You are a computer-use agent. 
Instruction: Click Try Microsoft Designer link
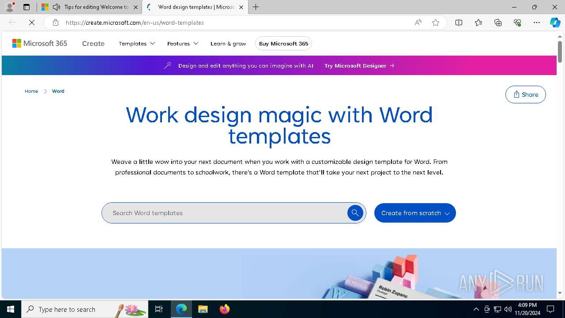(359, 65)
